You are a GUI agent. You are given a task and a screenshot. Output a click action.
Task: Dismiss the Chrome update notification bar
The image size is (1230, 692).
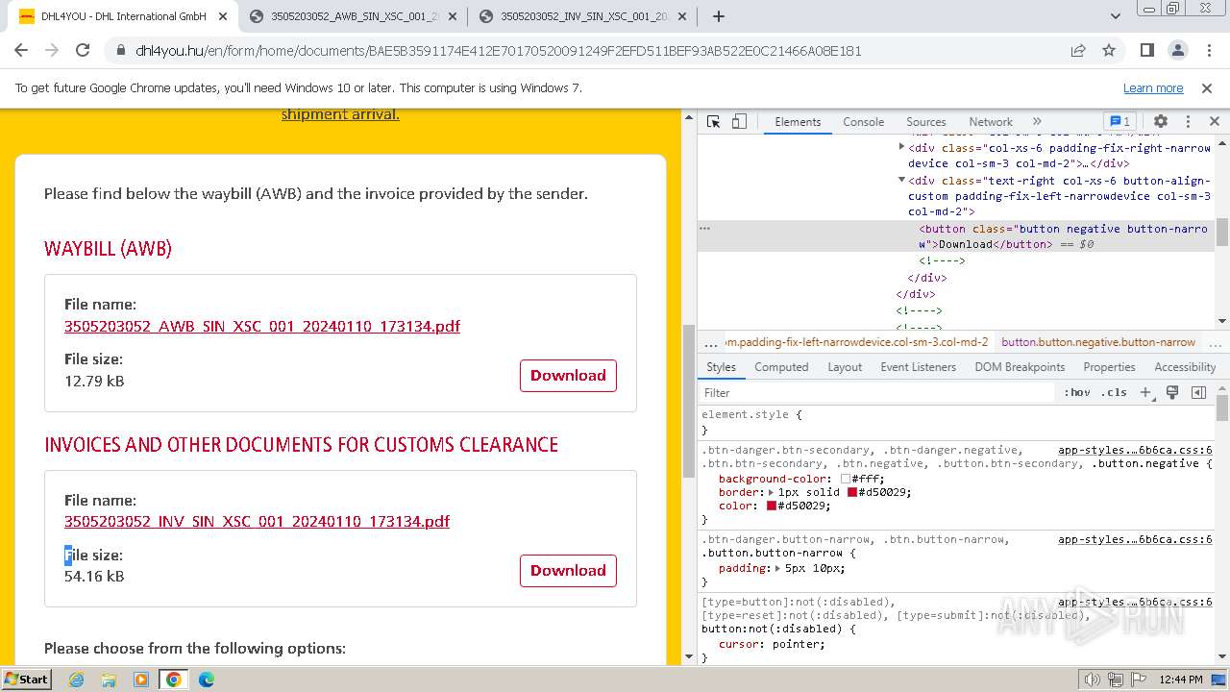pyautogui.click(x=1207, y=88)
